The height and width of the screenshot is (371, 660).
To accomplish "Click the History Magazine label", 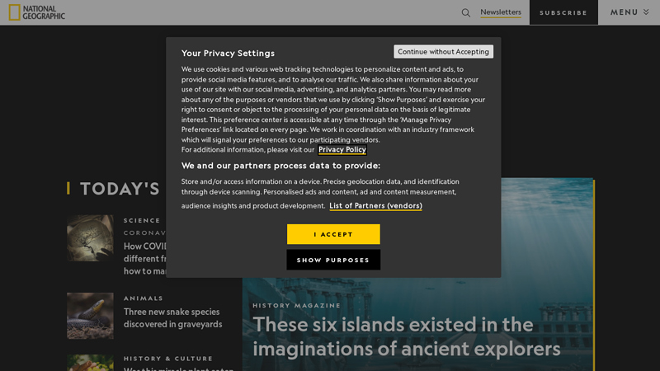I will (296, 305).
